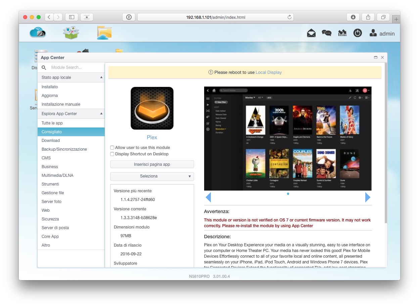This screenshot has width=419, height=307.
Task: Select Web category
Action: [x=71, y=210]
